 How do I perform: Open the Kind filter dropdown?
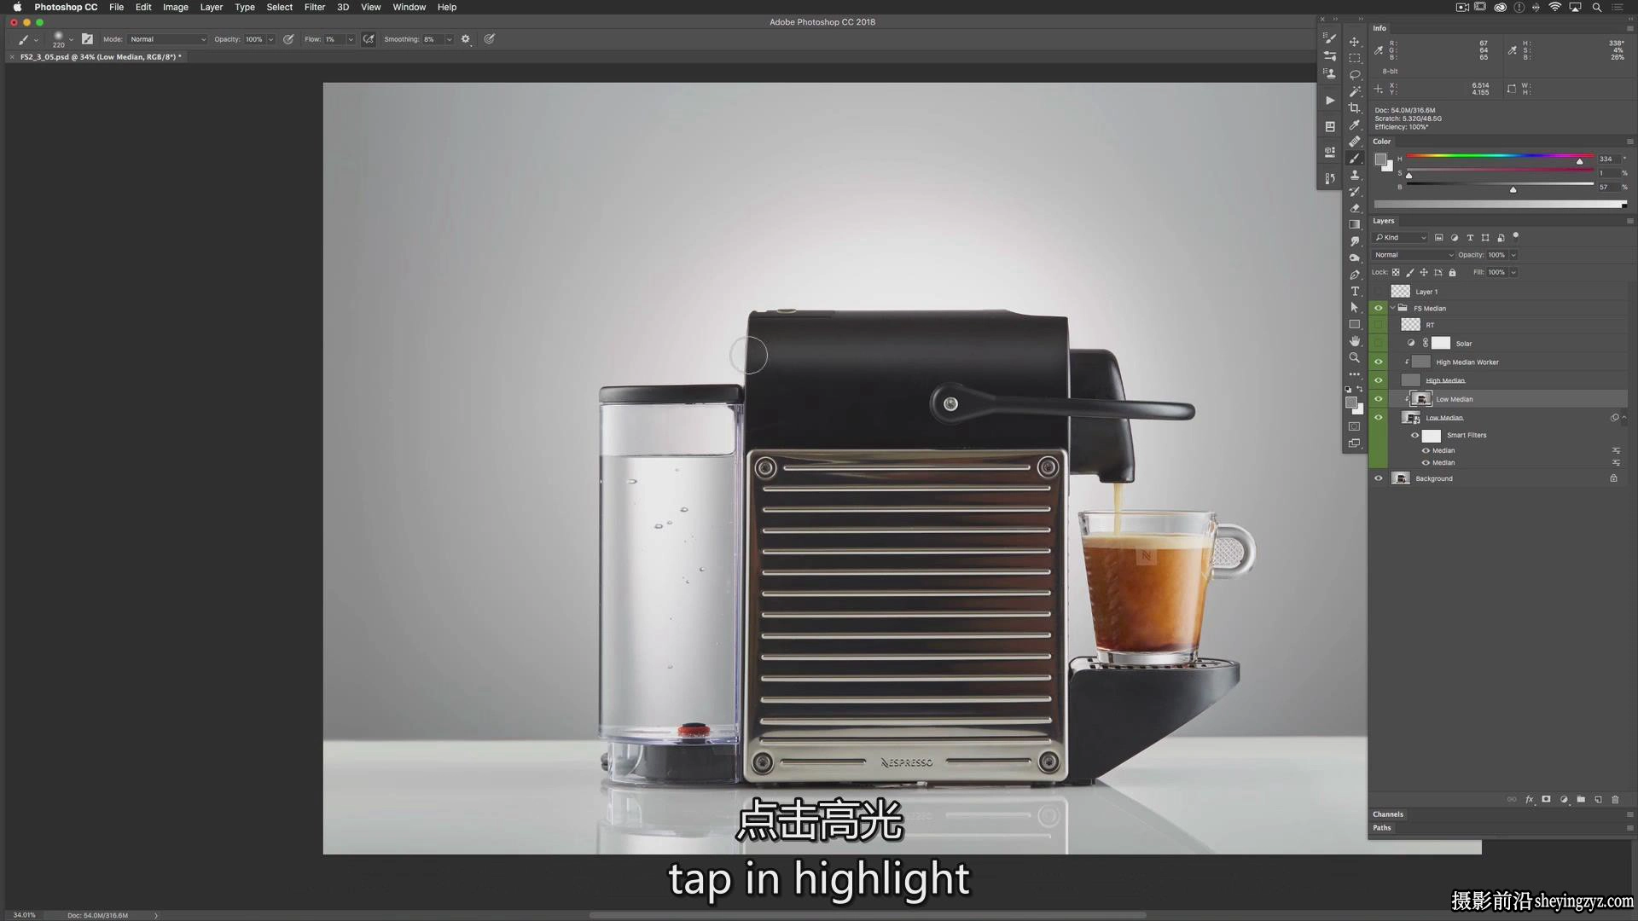[1400, 238]
